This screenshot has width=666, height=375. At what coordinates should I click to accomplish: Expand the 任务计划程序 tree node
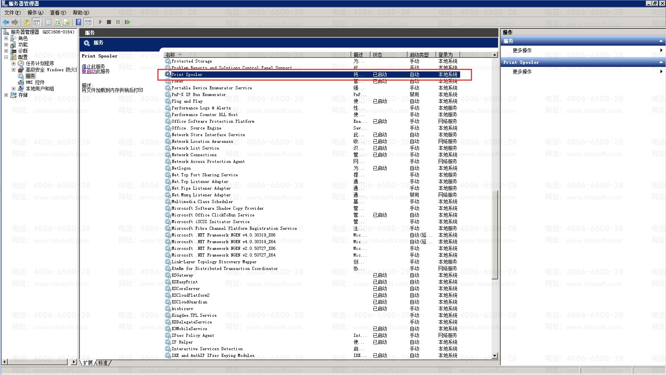click(x=13, y=64)
